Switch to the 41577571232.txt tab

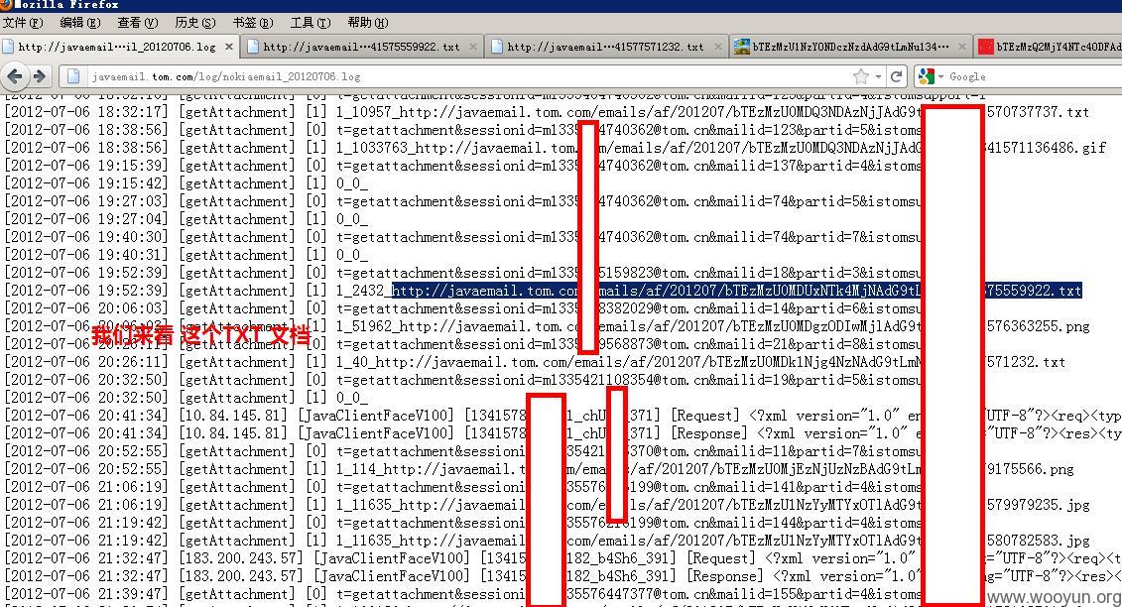[x=605, y=47]
